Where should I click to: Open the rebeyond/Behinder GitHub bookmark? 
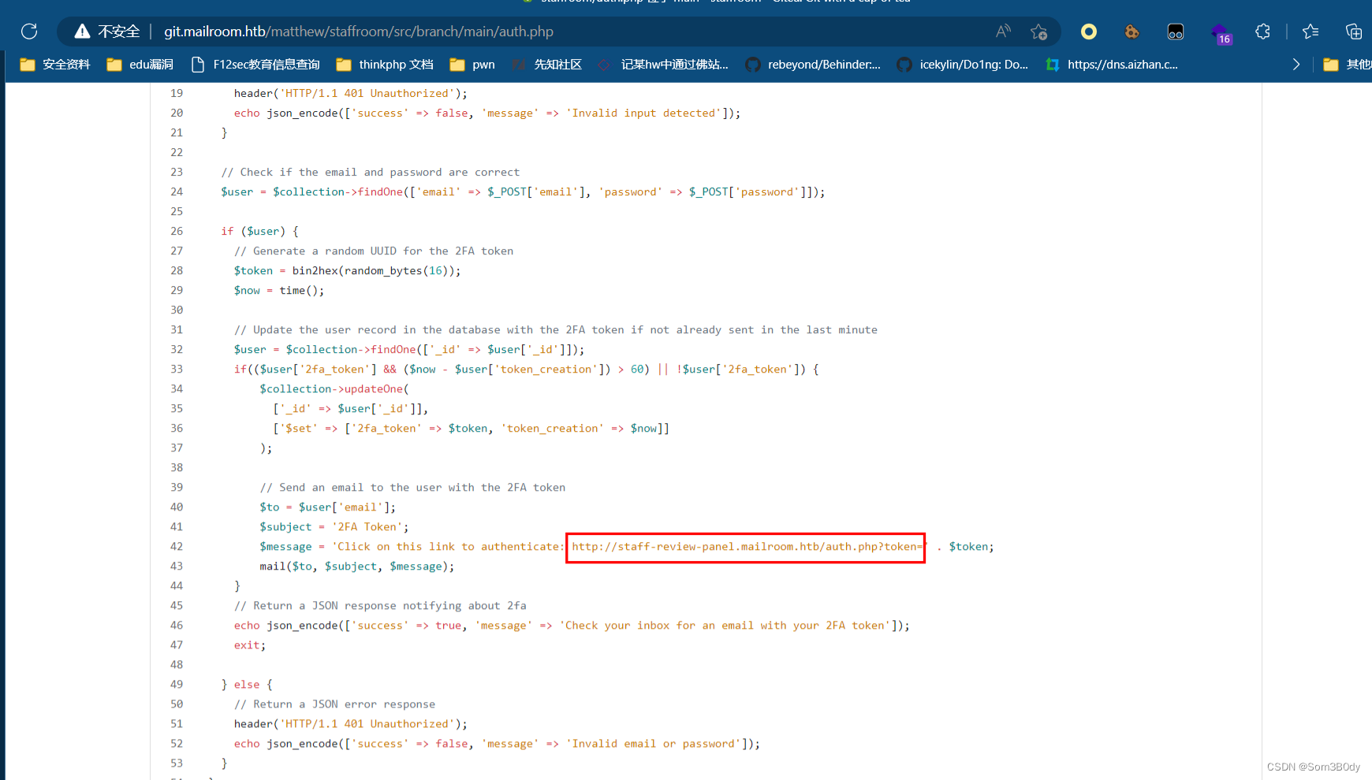click(x=813, y=65)
